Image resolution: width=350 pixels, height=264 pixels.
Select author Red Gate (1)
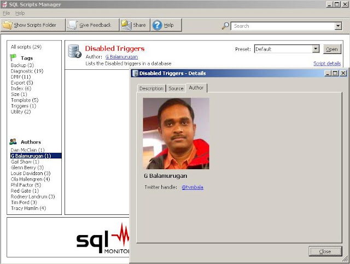point(25,191)
